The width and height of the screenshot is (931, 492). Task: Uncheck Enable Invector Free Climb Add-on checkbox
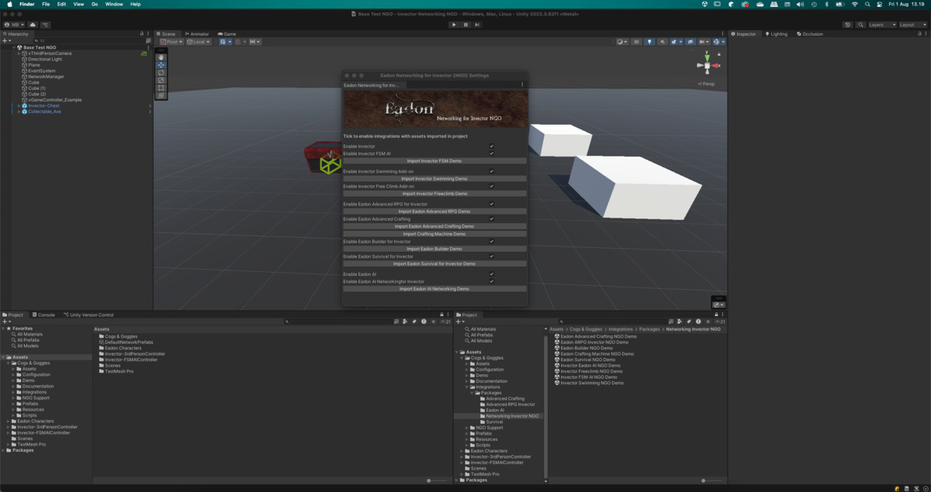pyautogui.click(x=491, y=186)
